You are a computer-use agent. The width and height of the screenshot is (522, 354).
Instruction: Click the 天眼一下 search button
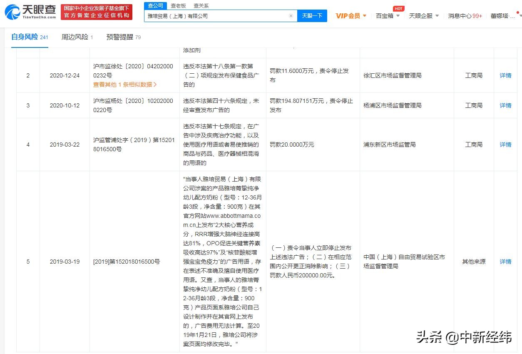pos(312,16)
